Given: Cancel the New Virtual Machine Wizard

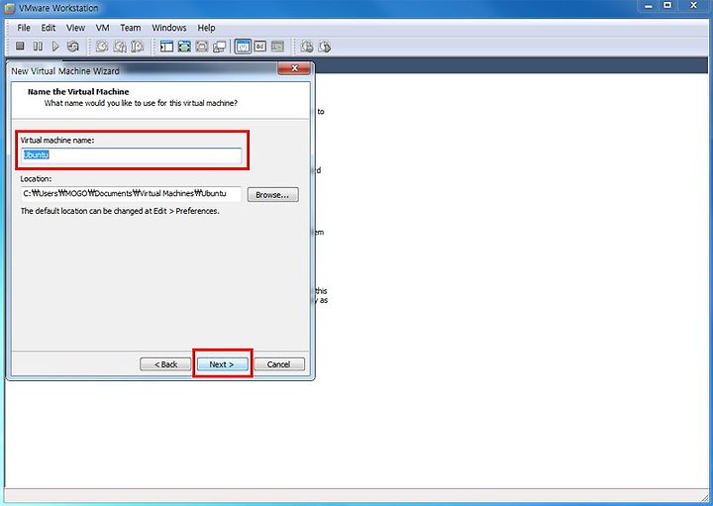Looking at the screenshot, I should [x=278, y=364].
